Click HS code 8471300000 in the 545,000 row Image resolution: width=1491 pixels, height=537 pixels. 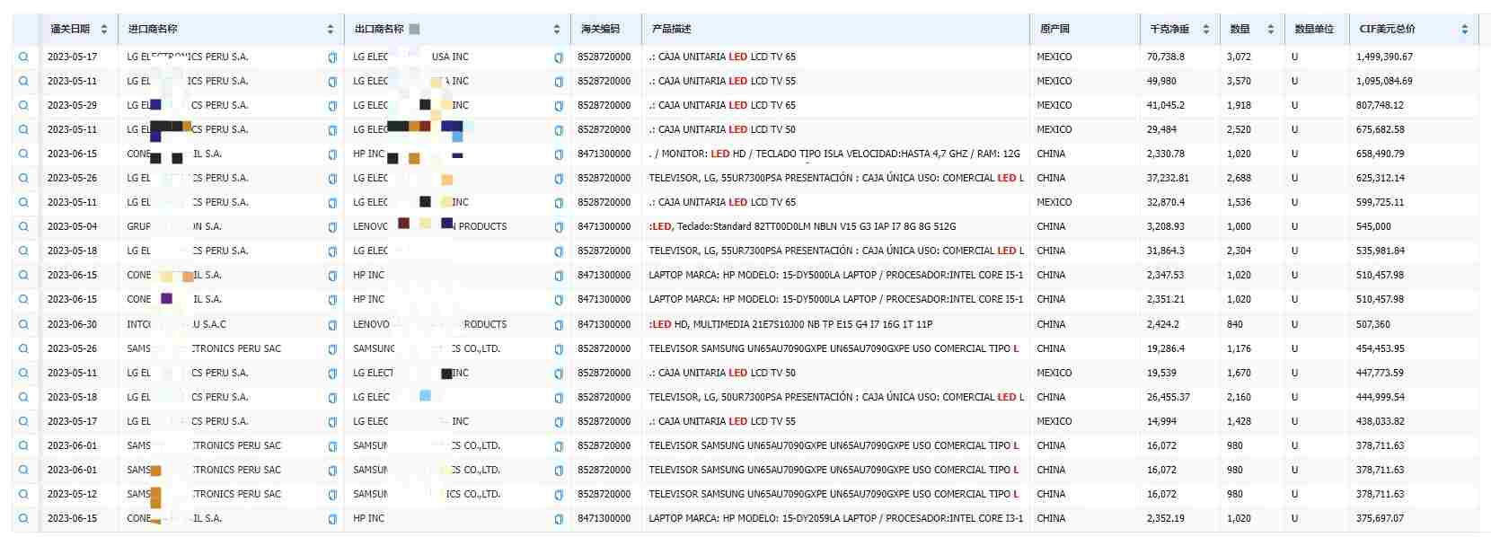click(604, 226)
